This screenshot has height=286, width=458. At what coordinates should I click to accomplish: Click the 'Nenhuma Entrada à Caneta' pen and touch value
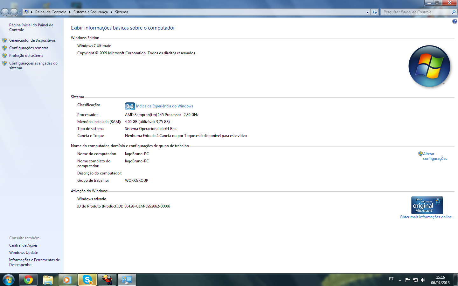pyautogui.click(x=186, y=136)
